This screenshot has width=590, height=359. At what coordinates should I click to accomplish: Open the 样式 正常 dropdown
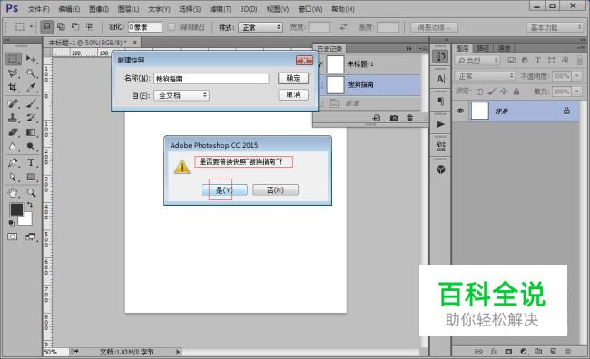(x=261, y=27)
